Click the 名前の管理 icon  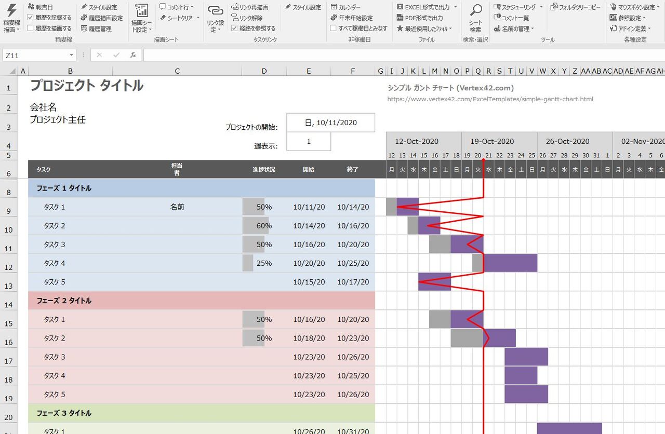point(497,29)
